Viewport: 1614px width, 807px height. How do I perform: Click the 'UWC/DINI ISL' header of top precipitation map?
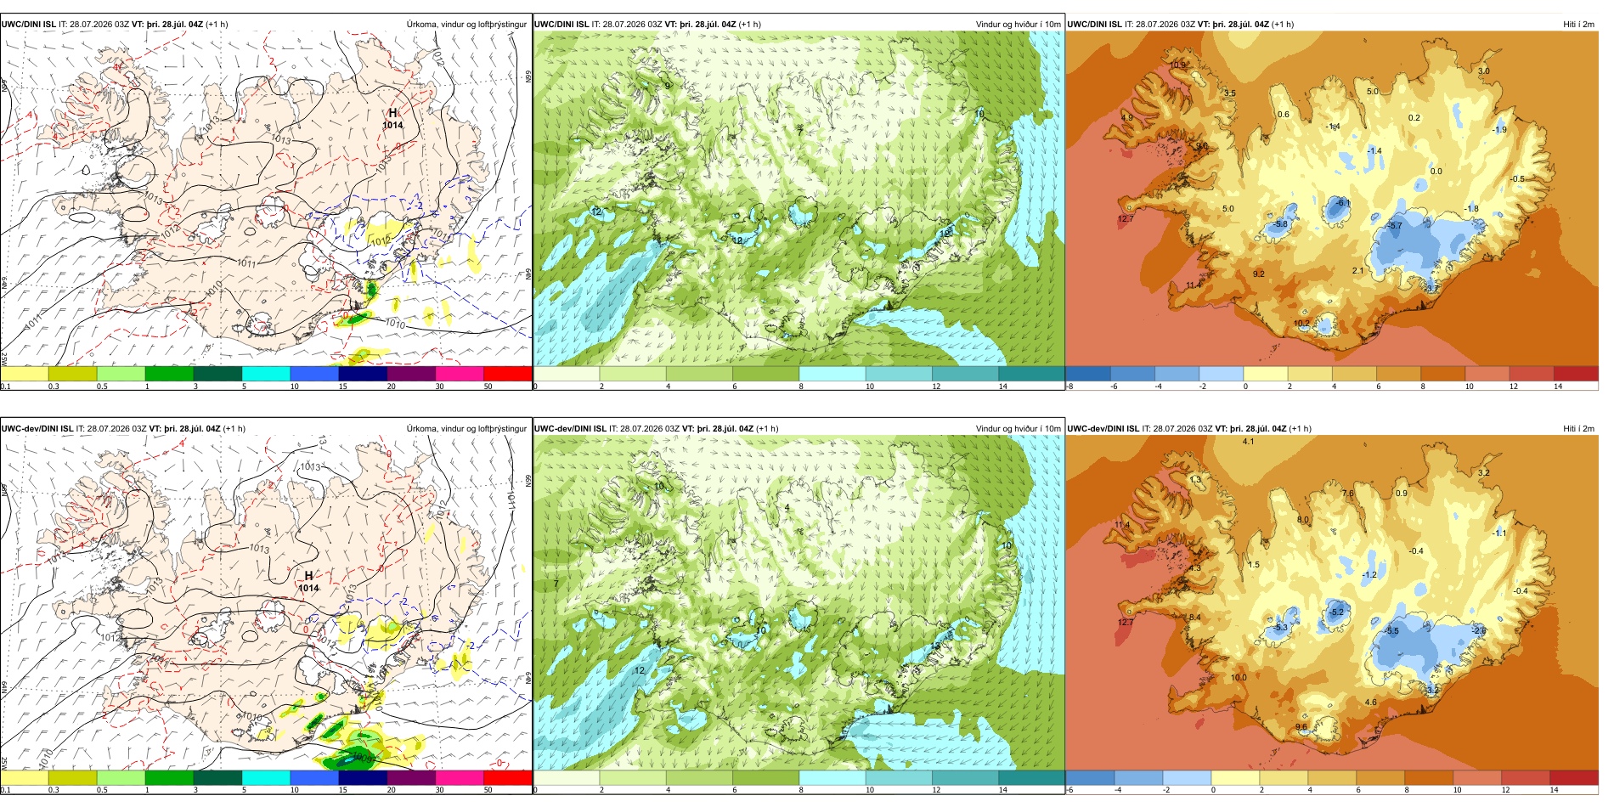pos(28,25)
